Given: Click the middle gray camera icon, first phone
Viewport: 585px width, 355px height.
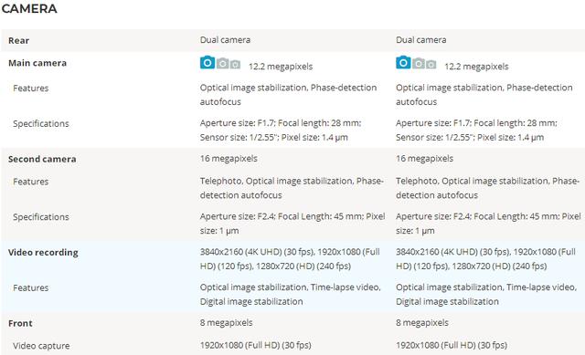Looking at the screenshot, I should [223, 63].
